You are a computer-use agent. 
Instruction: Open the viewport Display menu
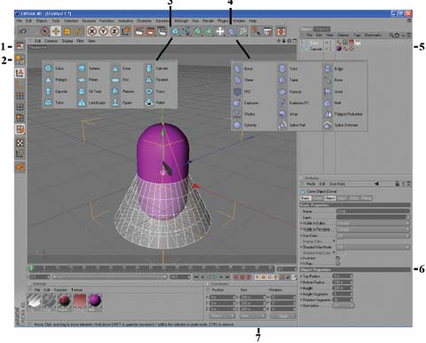[x=67, y=41]
